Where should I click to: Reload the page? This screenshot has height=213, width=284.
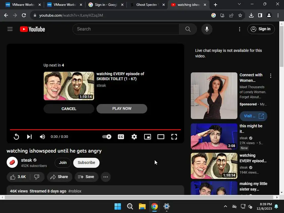(24, 16)
